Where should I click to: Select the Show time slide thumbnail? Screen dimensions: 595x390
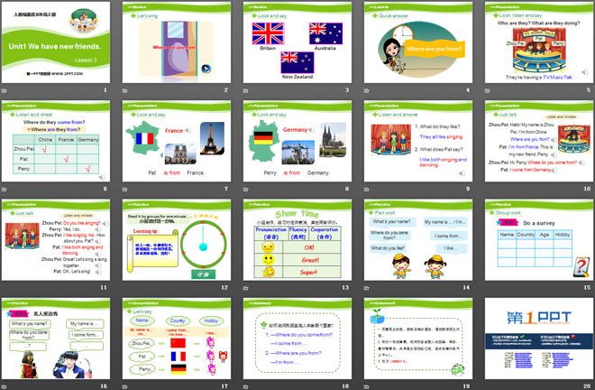click(x=297, y=240)
